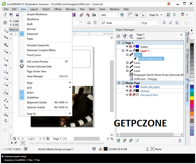Screen dimensions: 196x164
Task: Expand the Curve above Paragraph Text
Action: pos(127,71)
